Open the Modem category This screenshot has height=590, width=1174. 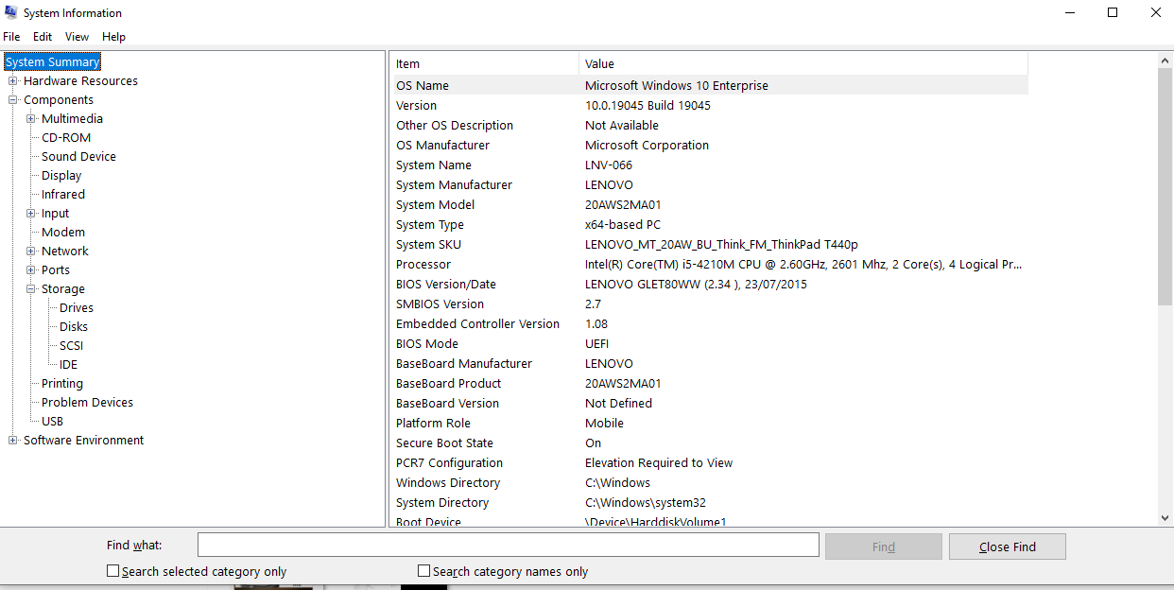click(x=63, y=233)
